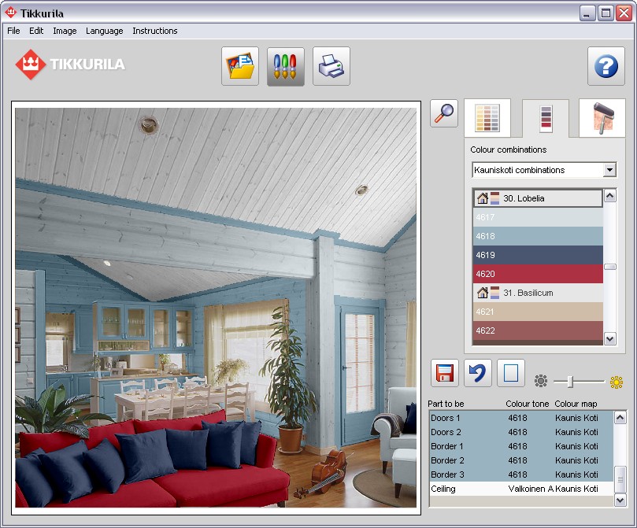Select the Doors 2 row
Screen dimensions: 637x528
click(x=521, y=432)
